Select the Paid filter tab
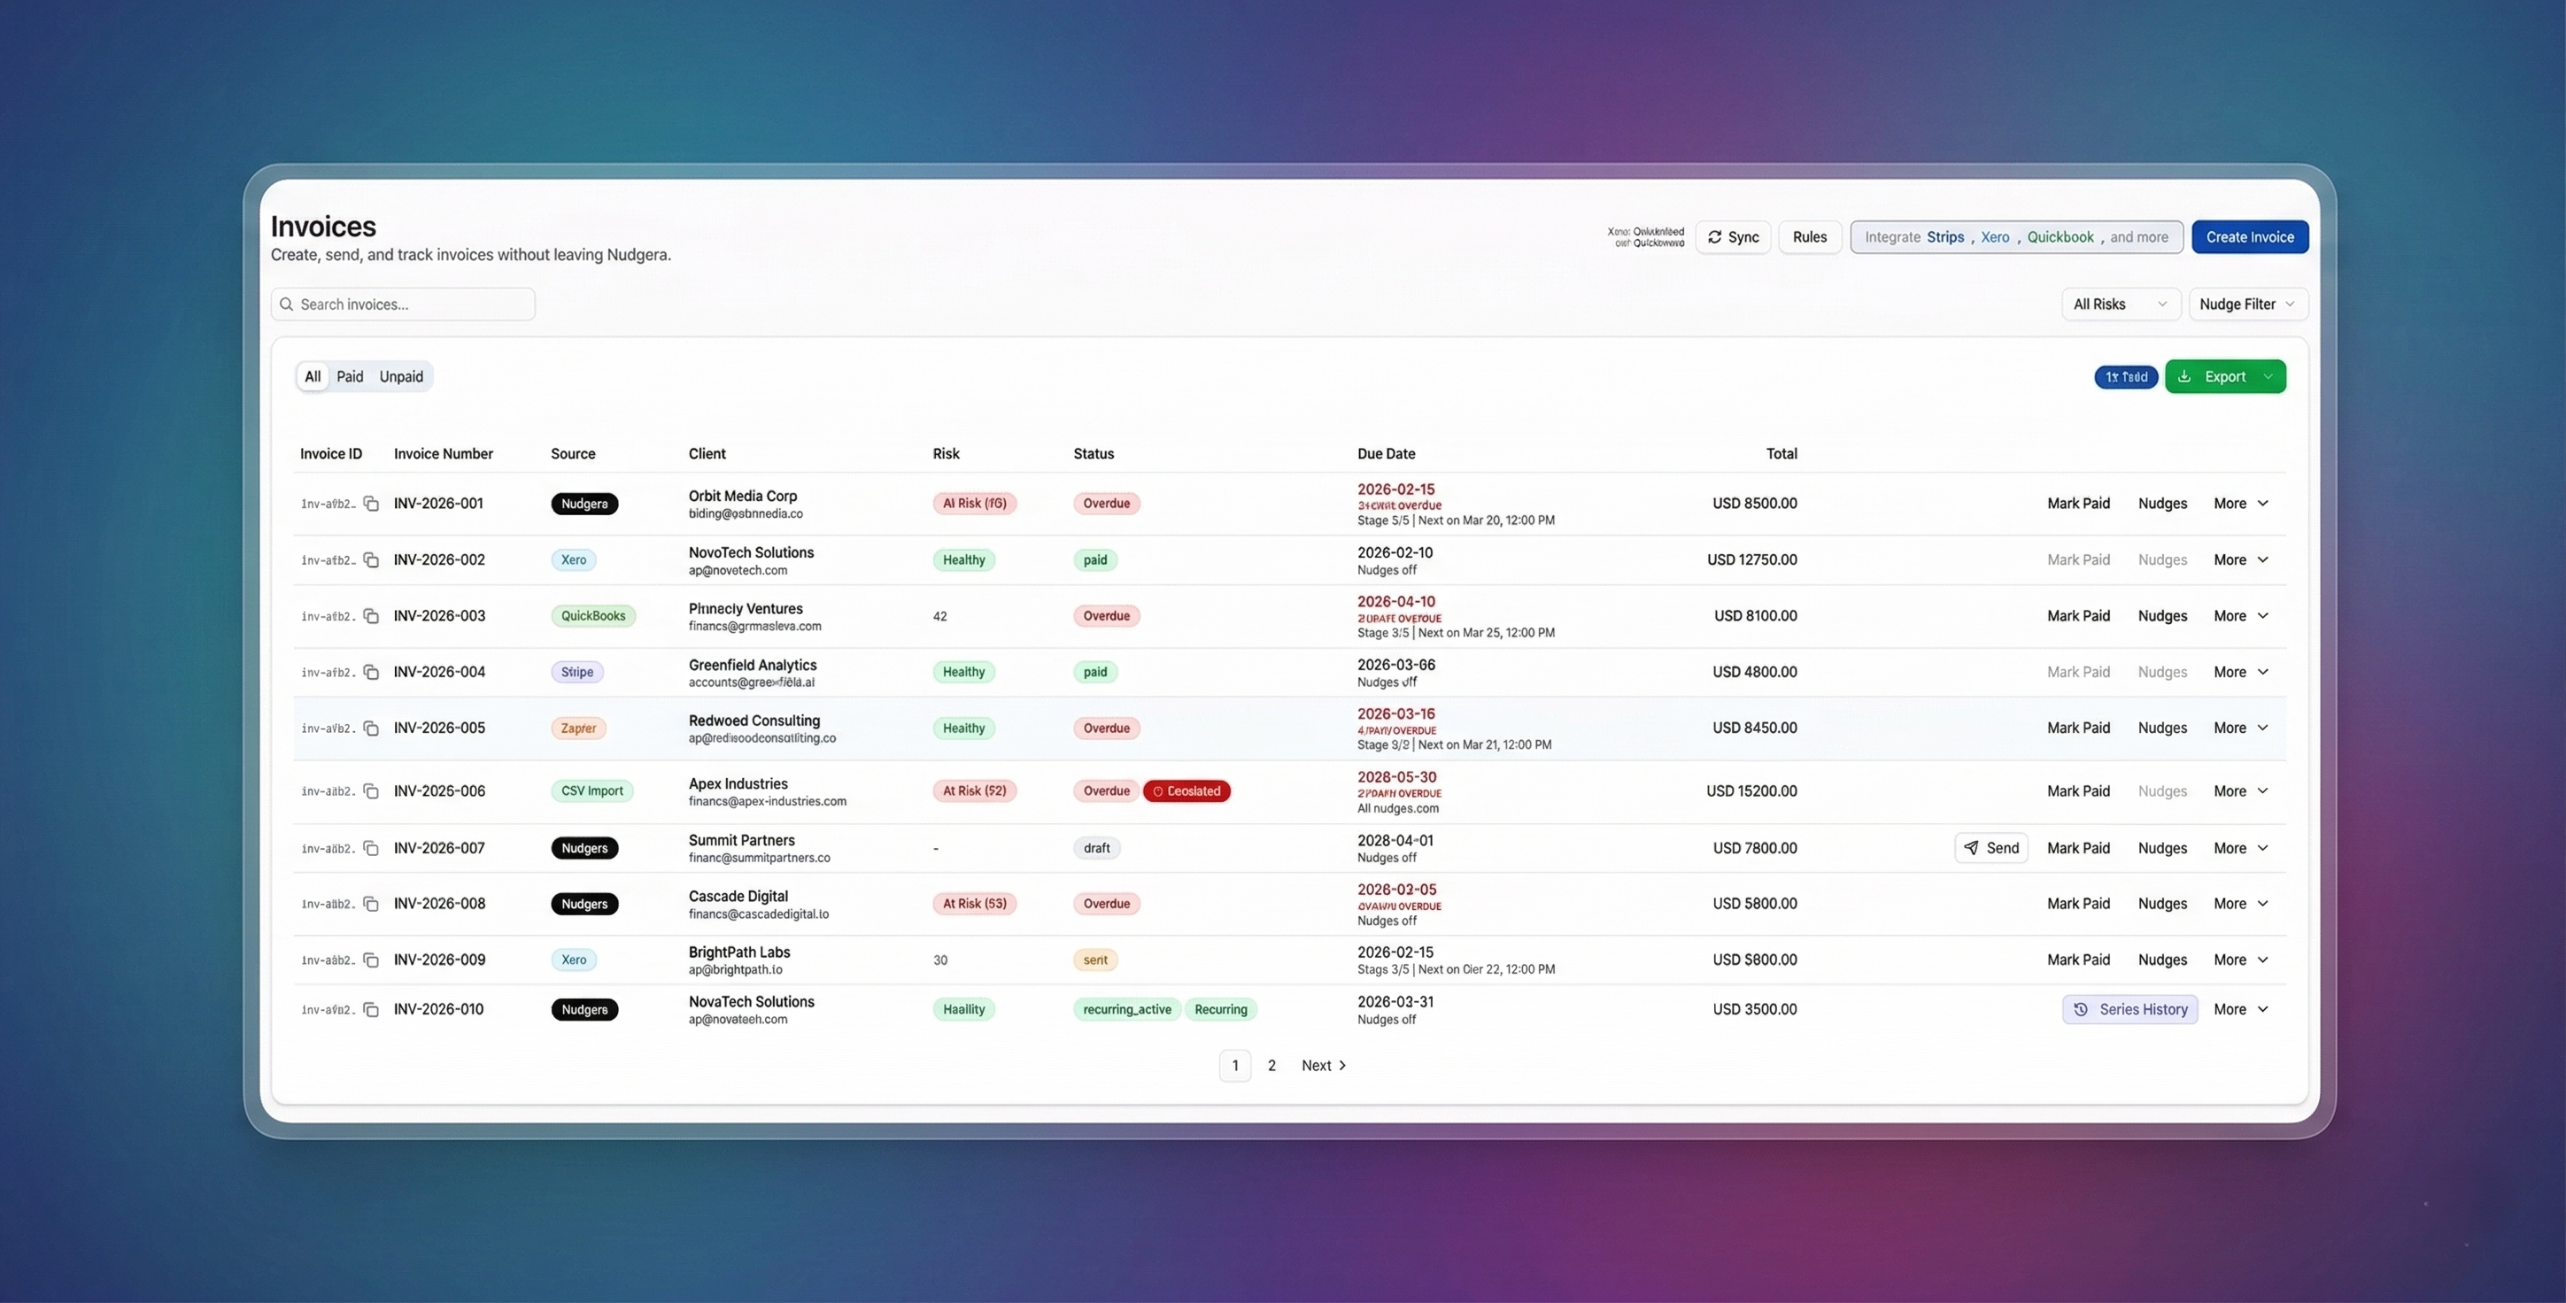The height and width of the screenshot is (1303, 2566). click(x=350, y=376)
